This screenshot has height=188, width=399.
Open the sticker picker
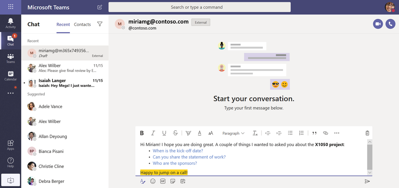173,181
